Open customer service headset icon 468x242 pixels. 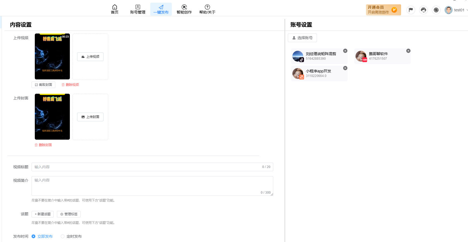click(423, 10)
